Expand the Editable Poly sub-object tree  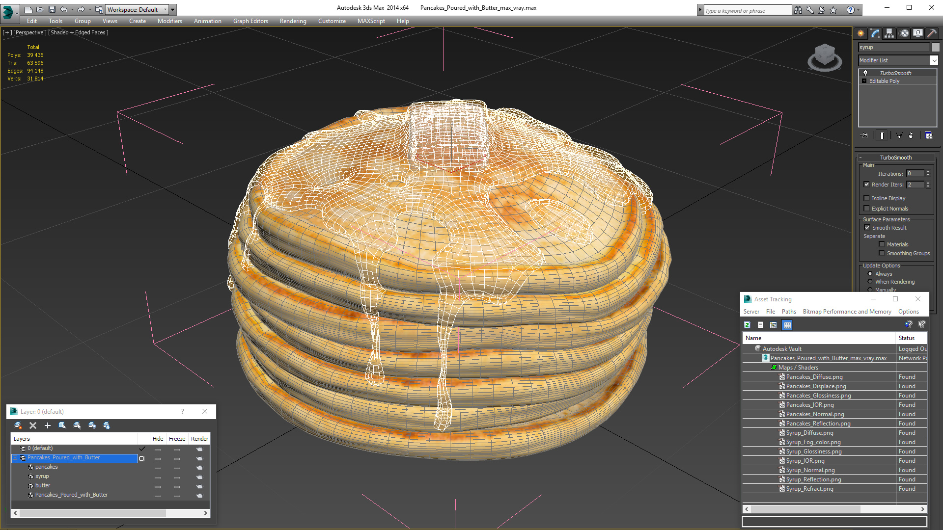pyautogui.click(x=864, y=81)
